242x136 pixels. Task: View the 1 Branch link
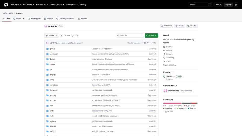66,36
